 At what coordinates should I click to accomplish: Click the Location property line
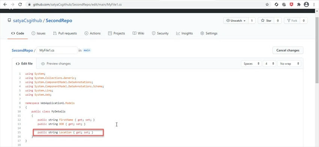coord(65,132)
